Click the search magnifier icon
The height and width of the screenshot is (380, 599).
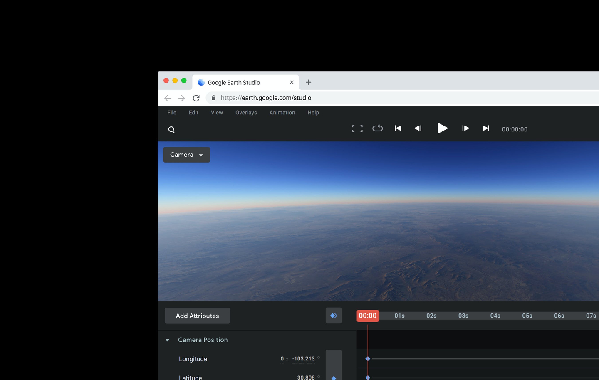[x=171, y=130]
